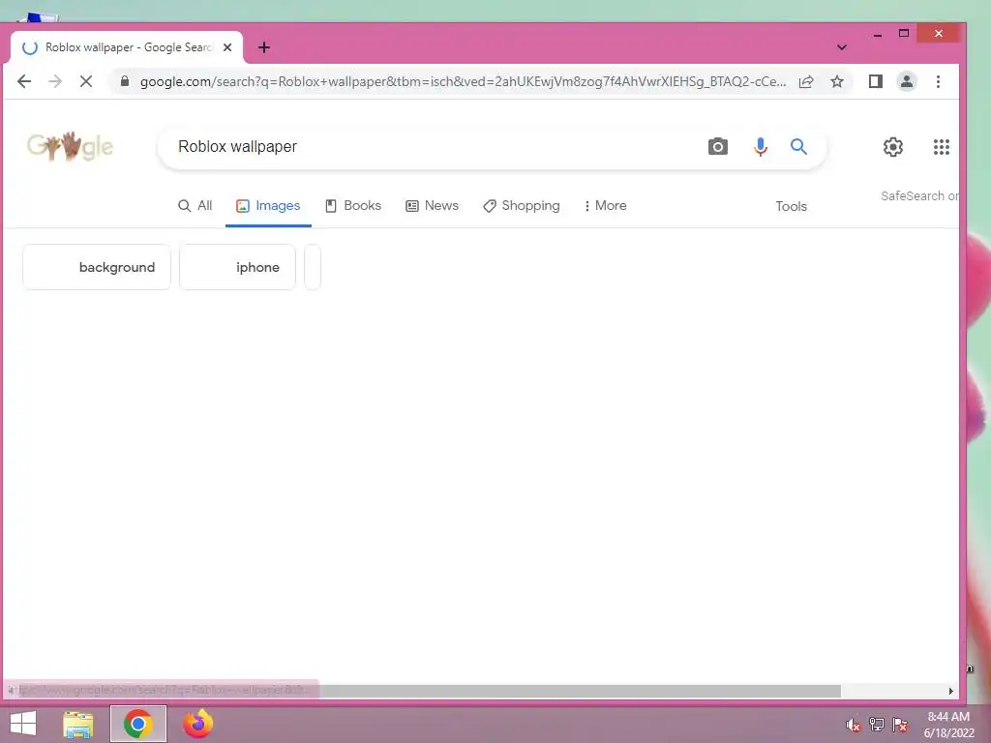Screen dimensions: 991x743
Task: Stop loading the page
Action: 86,81
